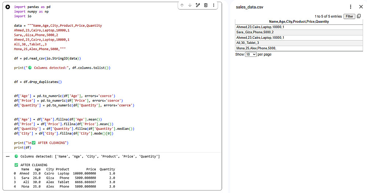Click output row for Mona
This screenshot has width=367, height=193.
pyautogui.click(x=64, y=186)
